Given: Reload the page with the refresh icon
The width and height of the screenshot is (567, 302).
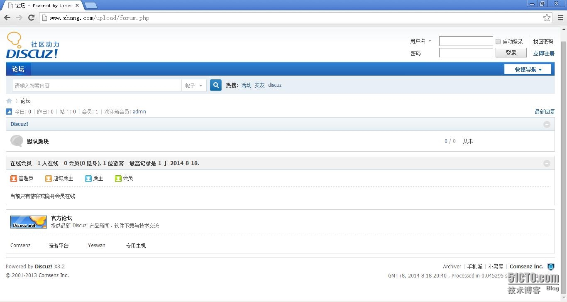Looking at the screenshot, I should coord(31,17).
